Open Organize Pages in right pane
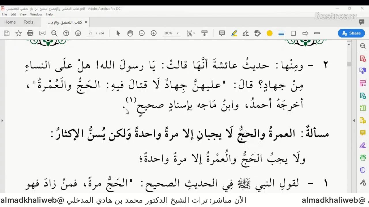The image size is (369, 207). click(x=363, y=83)
